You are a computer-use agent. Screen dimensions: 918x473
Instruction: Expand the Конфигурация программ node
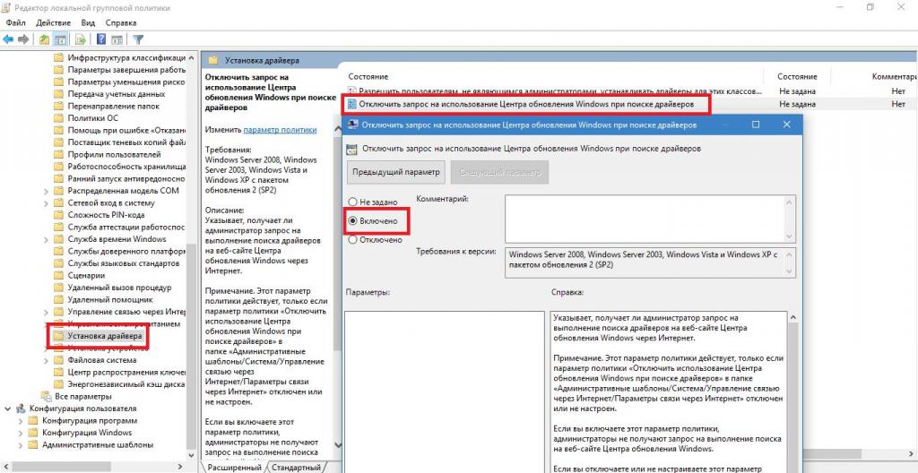(x=21, y=421)
